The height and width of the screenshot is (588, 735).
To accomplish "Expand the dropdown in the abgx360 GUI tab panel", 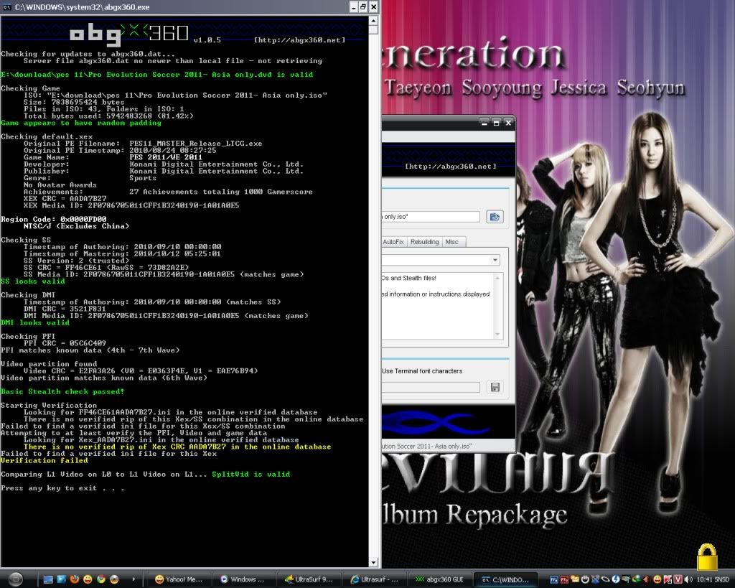I will 495,260.
